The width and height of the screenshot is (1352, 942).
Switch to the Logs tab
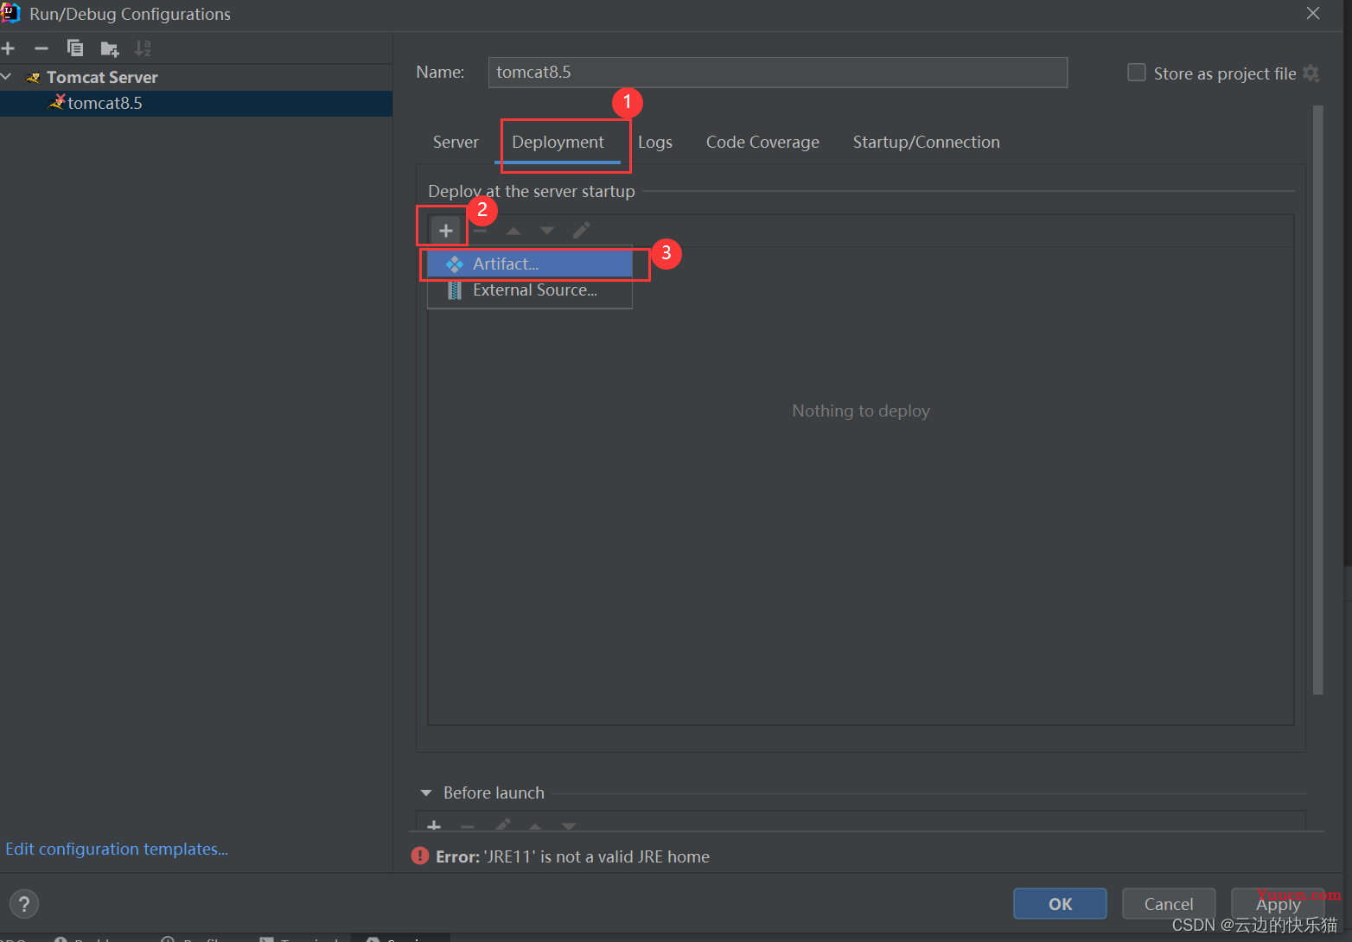point(655,142)
